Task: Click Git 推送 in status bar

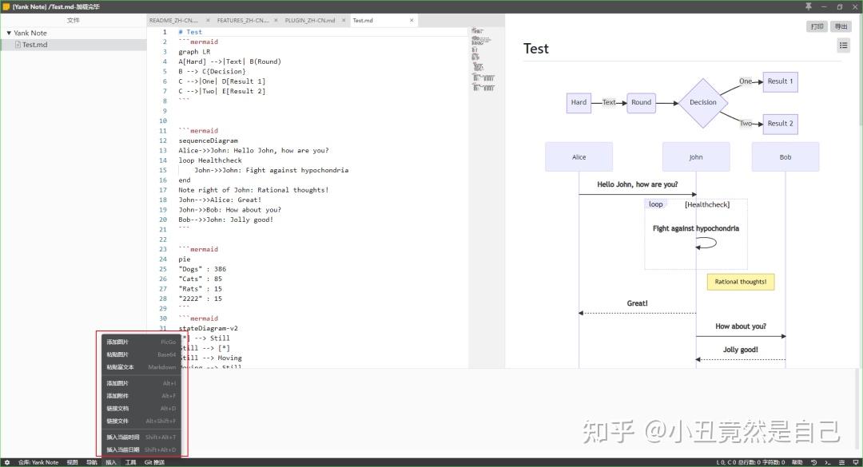Action: pos(155,462)
